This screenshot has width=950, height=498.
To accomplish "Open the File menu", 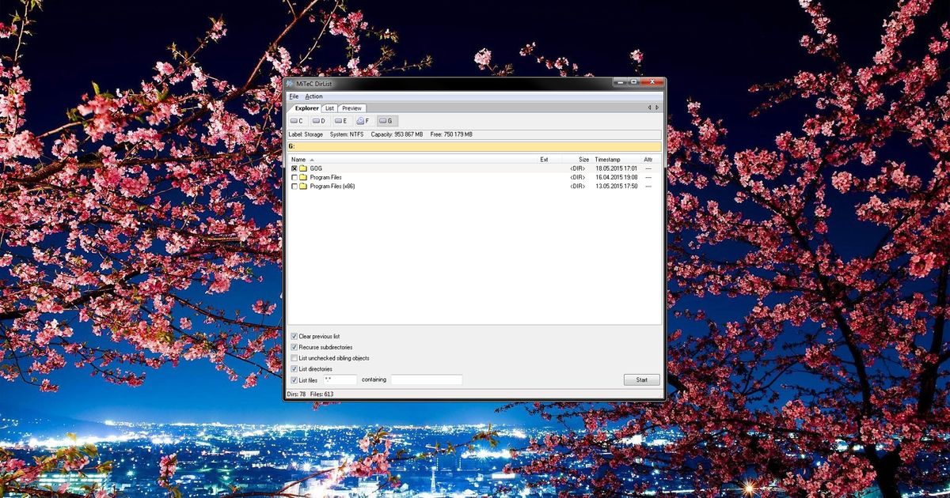I will point(294,96).
